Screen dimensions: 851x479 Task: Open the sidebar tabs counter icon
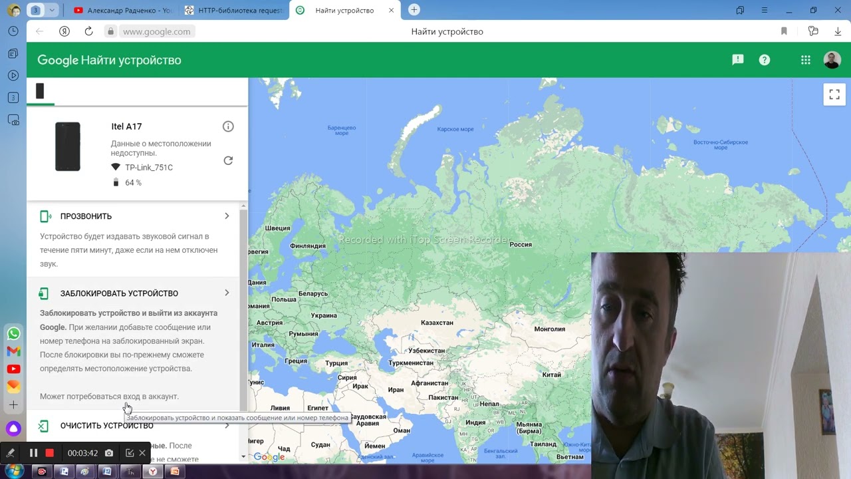click(13, 98)
